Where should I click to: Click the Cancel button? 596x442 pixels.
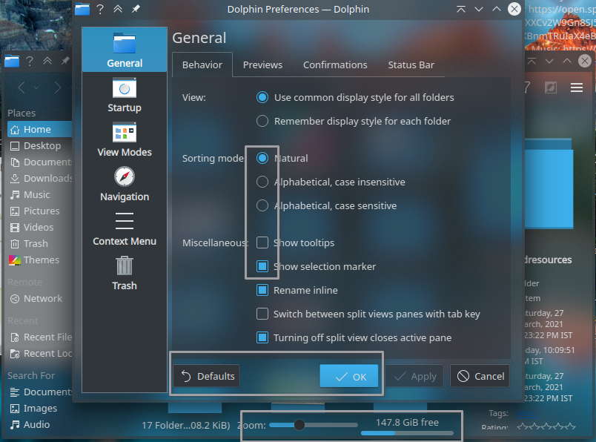[480, 376]
